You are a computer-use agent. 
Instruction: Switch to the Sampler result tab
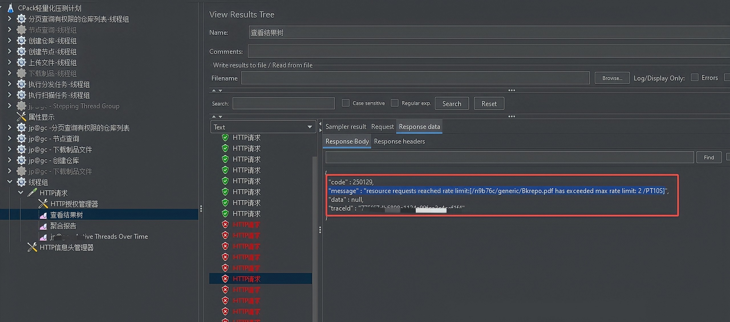(346, 127)
